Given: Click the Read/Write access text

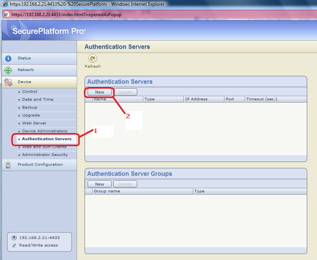Looking at the screenshot, I should click(x=38, y=245).
